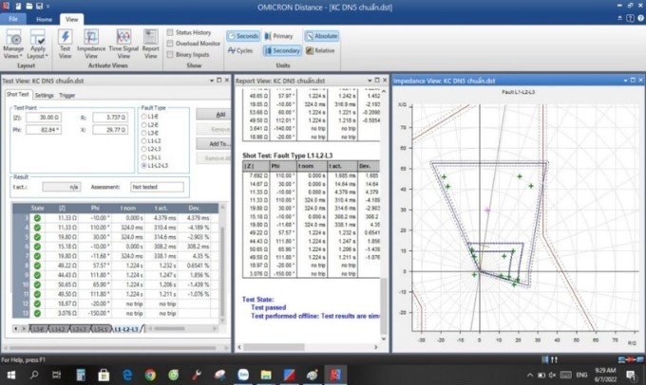Click the New document quick access icon

pos(19,7)
